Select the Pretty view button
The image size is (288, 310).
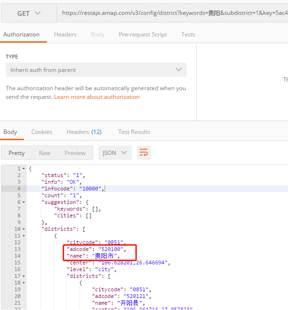point(17,153)
